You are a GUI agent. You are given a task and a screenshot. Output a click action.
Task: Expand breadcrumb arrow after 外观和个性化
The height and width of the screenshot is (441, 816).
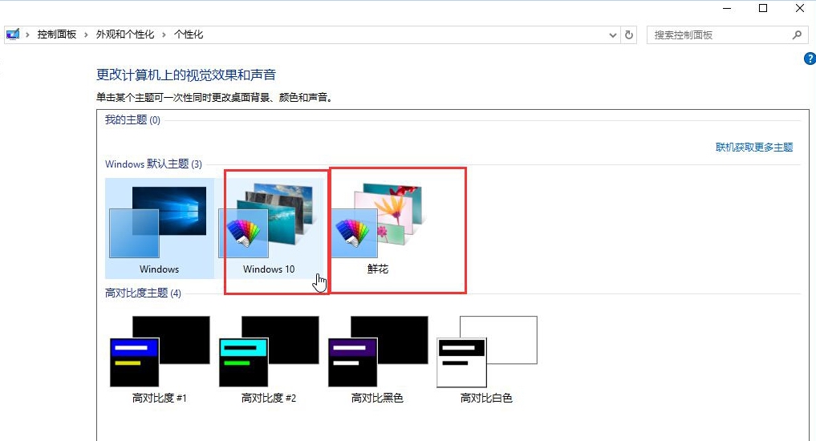coord(164,34)
